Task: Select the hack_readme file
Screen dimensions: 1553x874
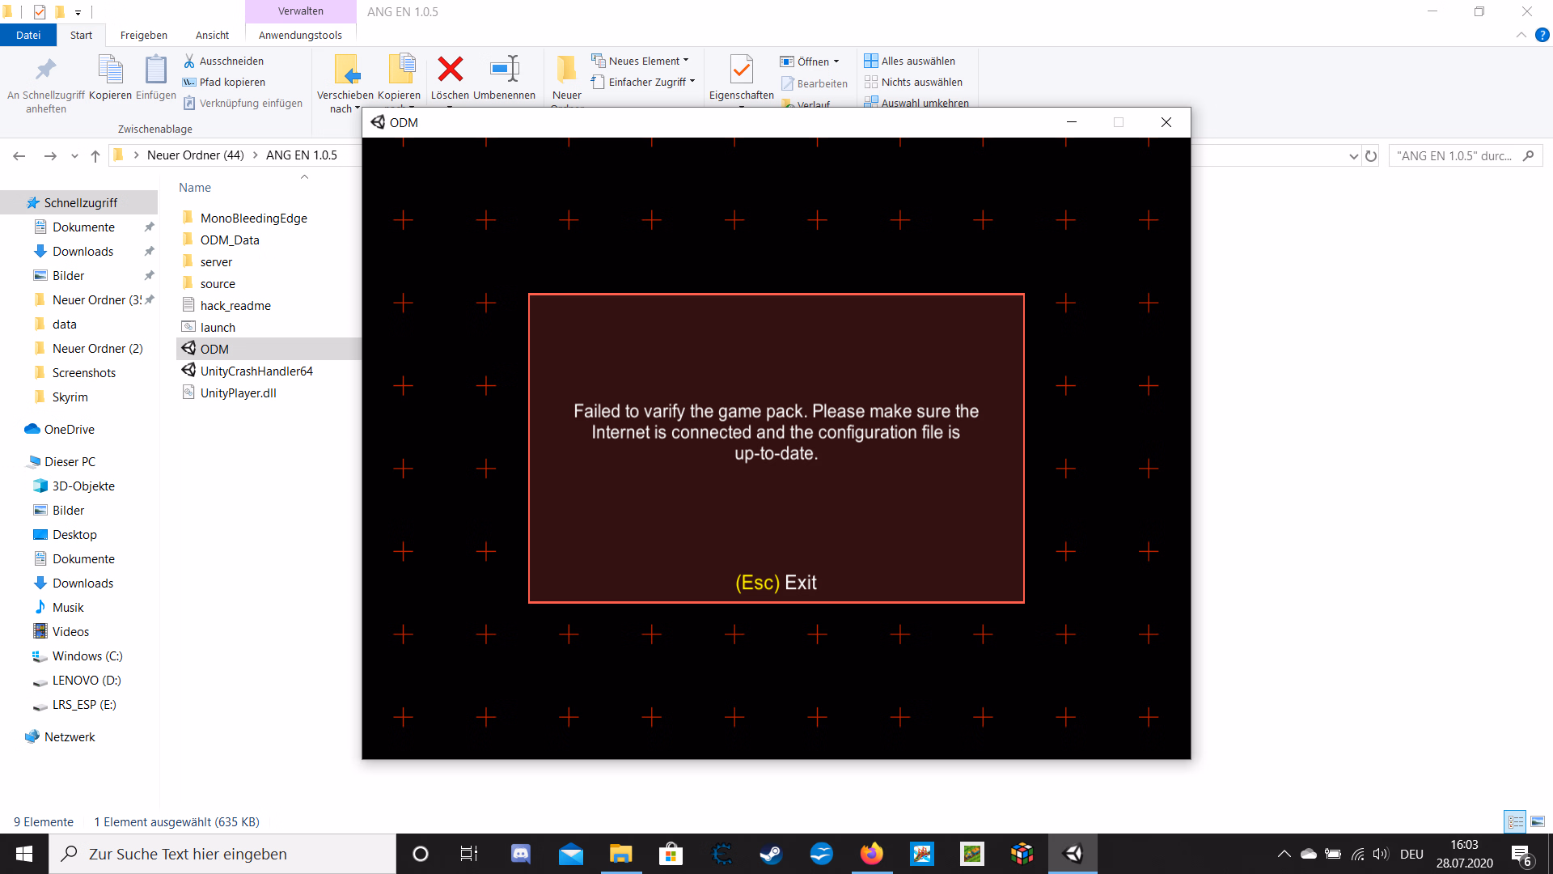Action: pos(235,305)
